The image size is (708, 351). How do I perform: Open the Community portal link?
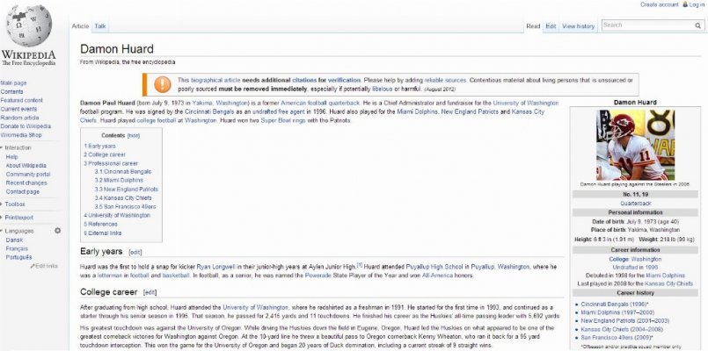(x=28, y=174)
